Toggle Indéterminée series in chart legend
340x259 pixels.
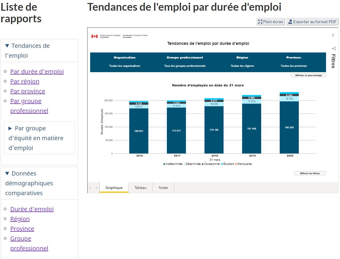pyautogui.click(x=173, y=164)
